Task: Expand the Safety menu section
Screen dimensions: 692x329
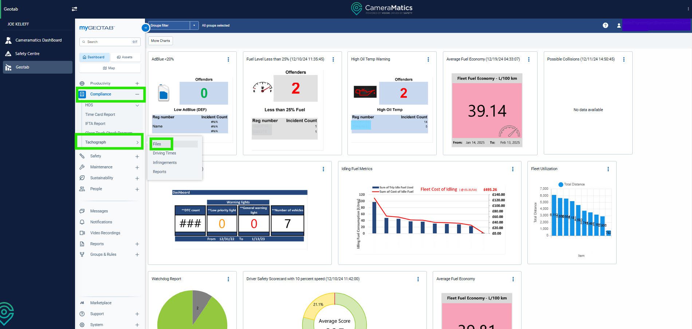Action: tap(137, 156)
